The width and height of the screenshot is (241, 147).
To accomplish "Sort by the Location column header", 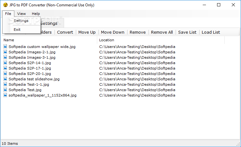I will 161,40.
